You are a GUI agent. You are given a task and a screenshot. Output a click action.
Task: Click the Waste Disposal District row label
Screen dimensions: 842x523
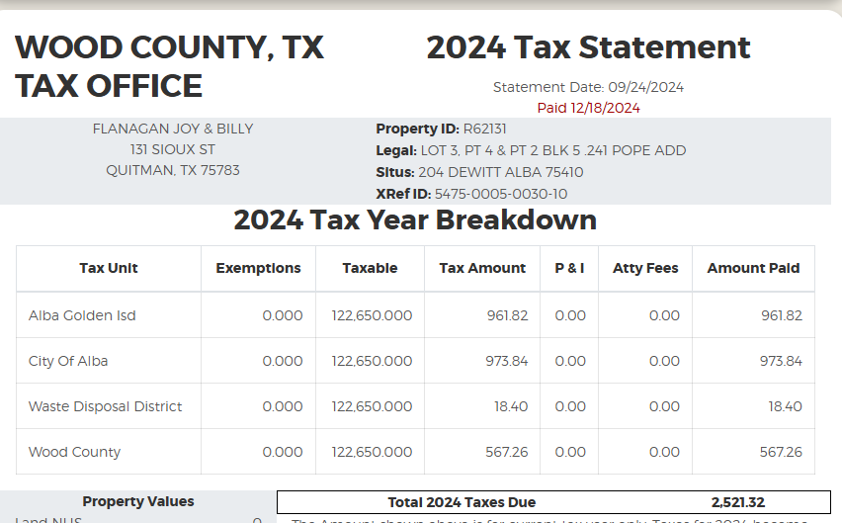[105, 406]
